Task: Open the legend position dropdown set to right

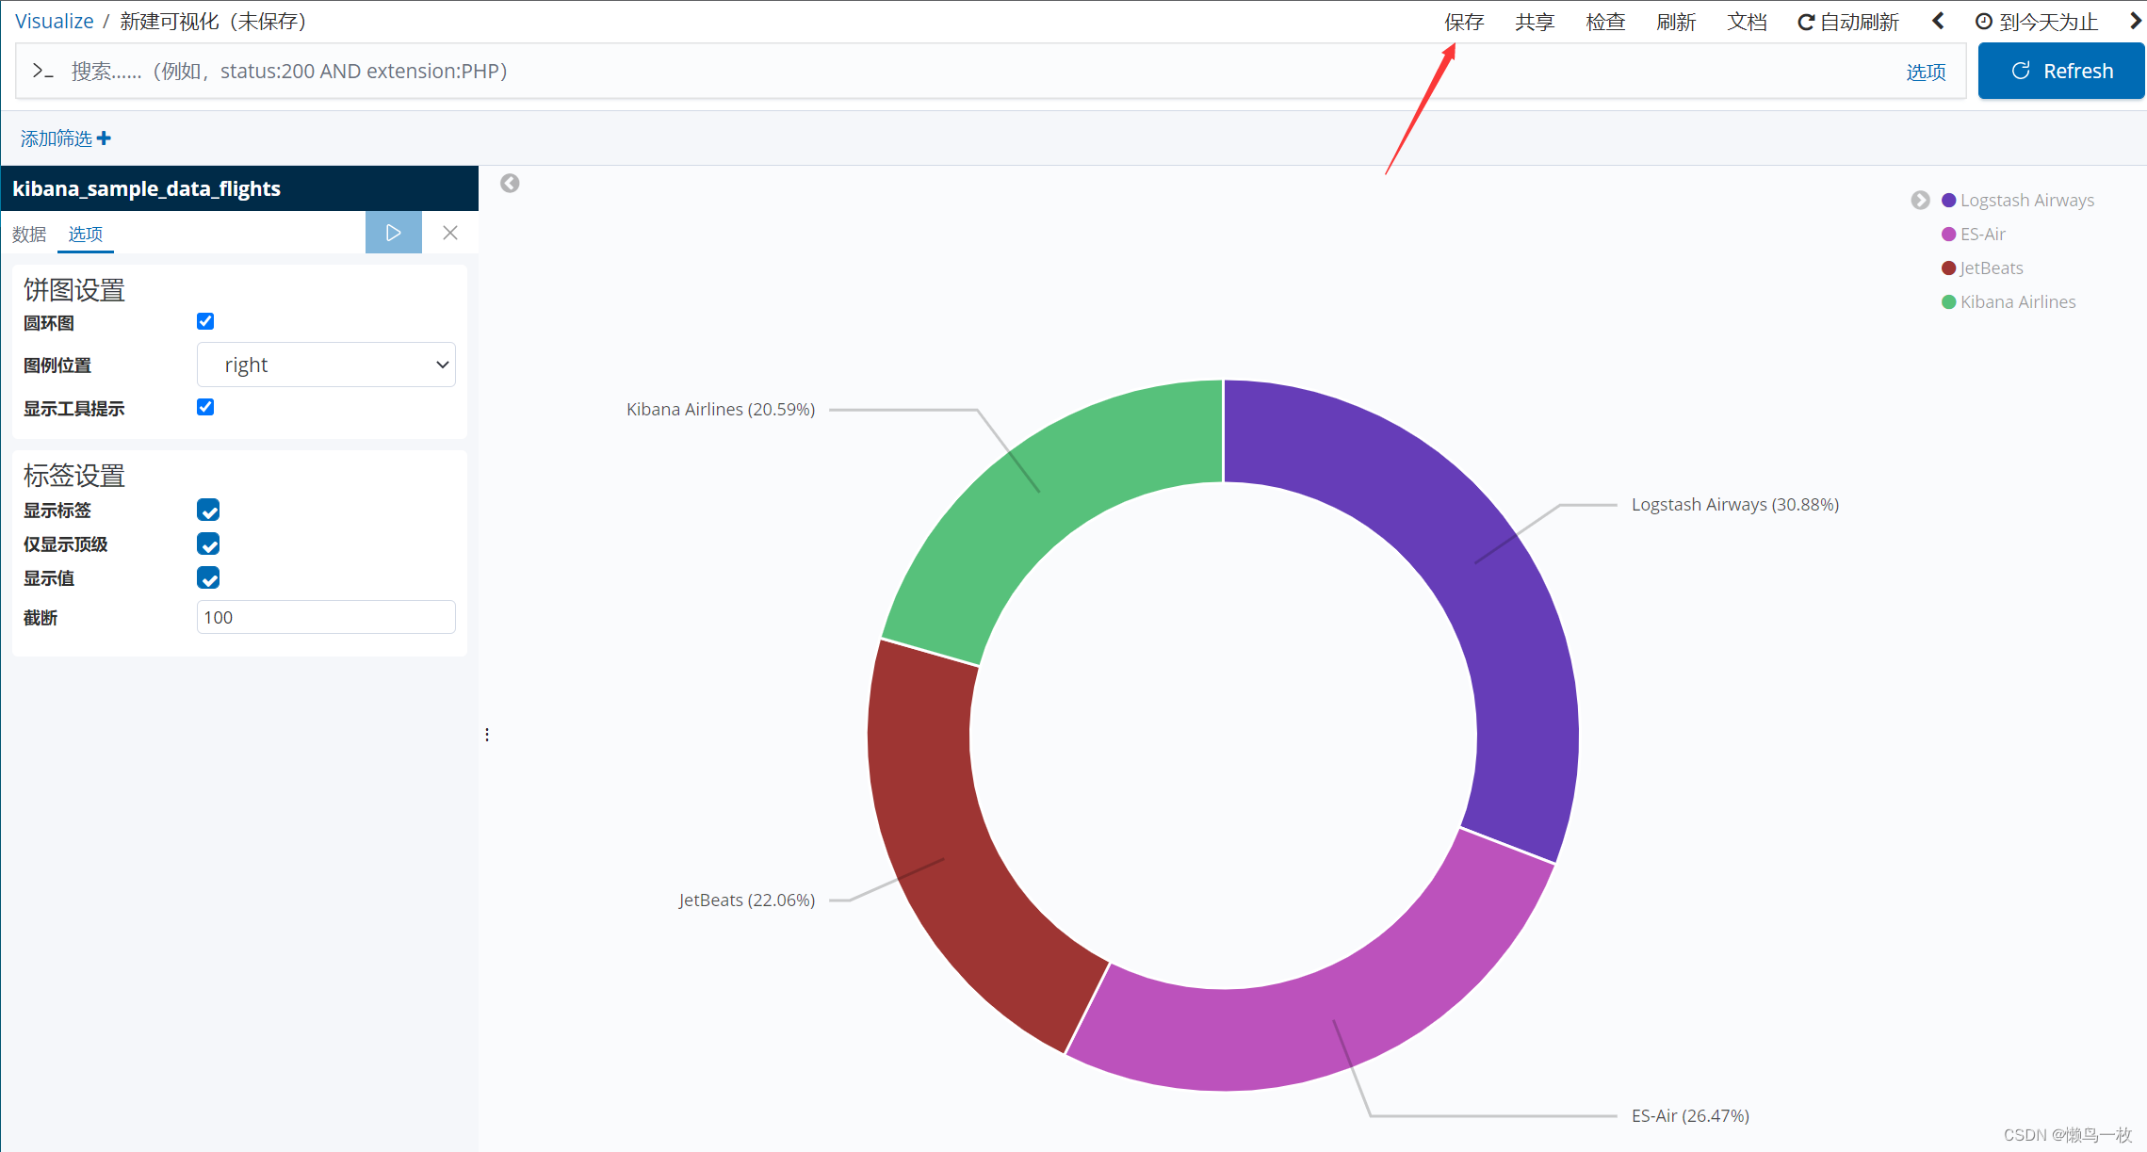Action: tap(326, 365)
